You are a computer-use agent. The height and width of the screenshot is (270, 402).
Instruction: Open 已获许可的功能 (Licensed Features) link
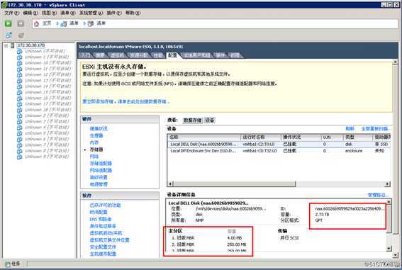105,206
